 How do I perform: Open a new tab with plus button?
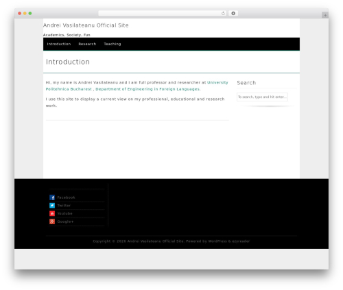tap(325, 15)
